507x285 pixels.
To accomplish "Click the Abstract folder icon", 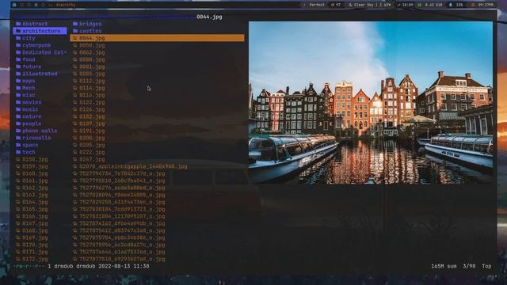I will pos(18,24).
